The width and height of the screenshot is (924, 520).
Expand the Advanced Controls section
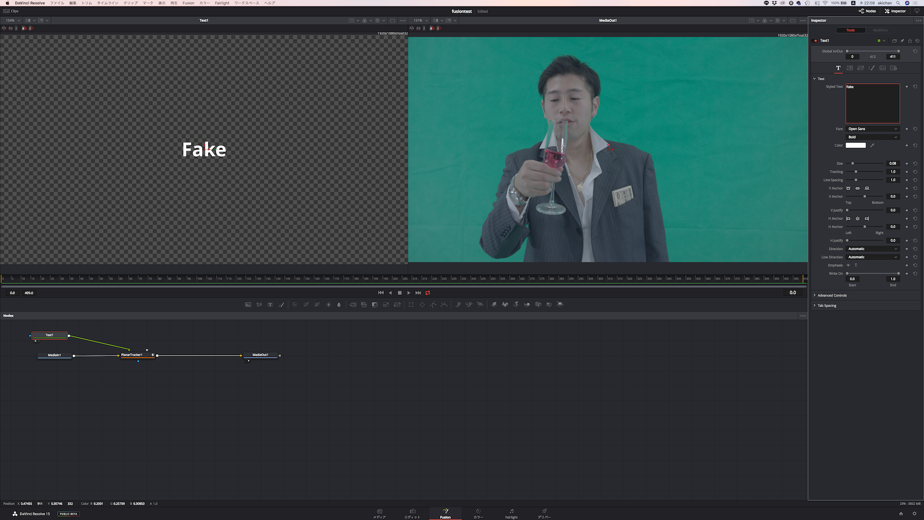coord(832,295)
